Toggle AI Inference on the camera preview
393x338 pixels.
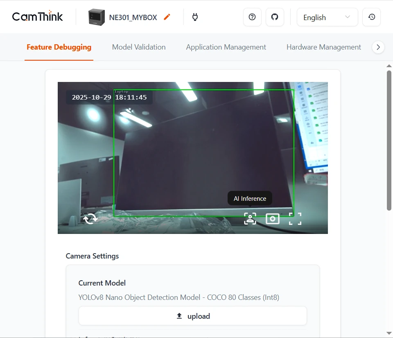coord(250,219)
